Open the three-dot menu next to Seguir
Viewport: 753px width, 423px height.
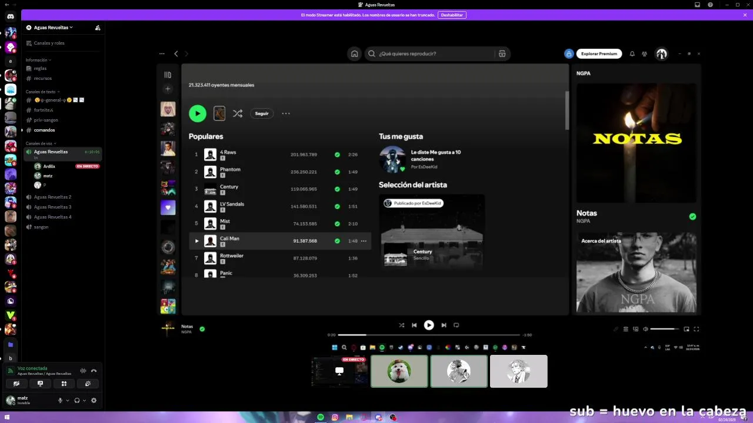coord(286,113)
